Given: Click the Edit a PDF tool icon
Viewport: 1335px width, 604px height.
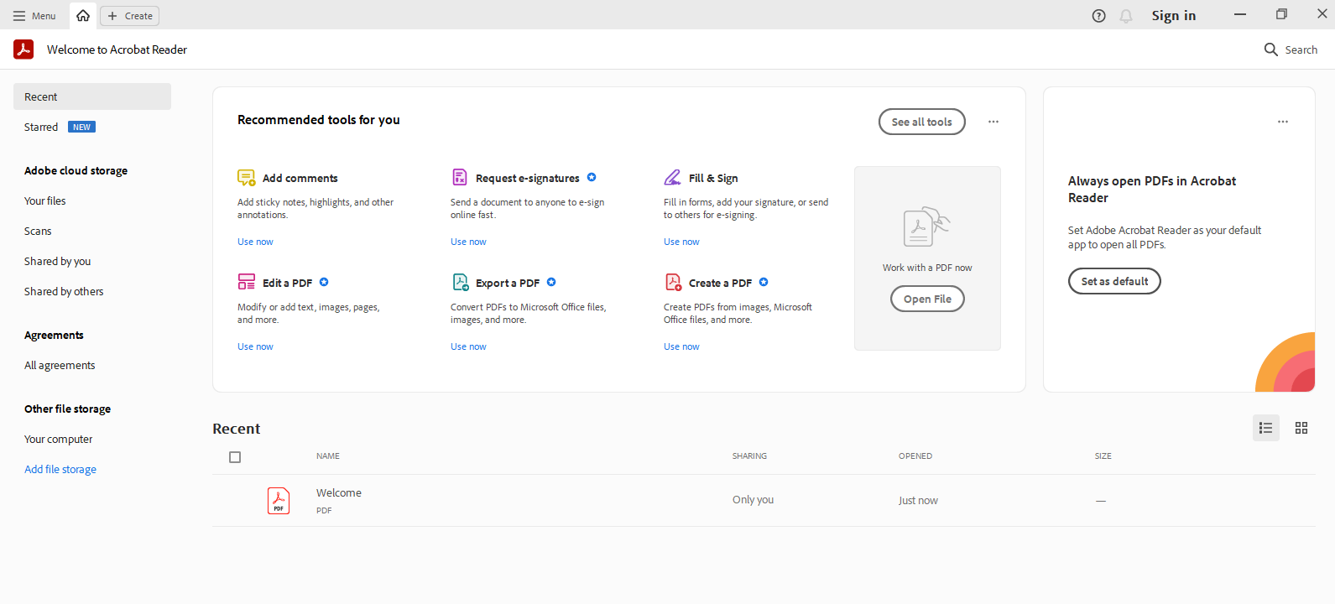Looking at the screenshot, I should coord(246,282).
